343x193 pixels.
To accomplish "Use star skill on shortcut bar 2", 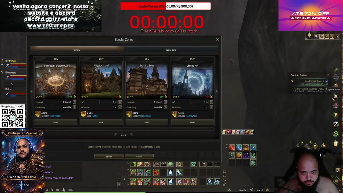I will tap(170, 172).
